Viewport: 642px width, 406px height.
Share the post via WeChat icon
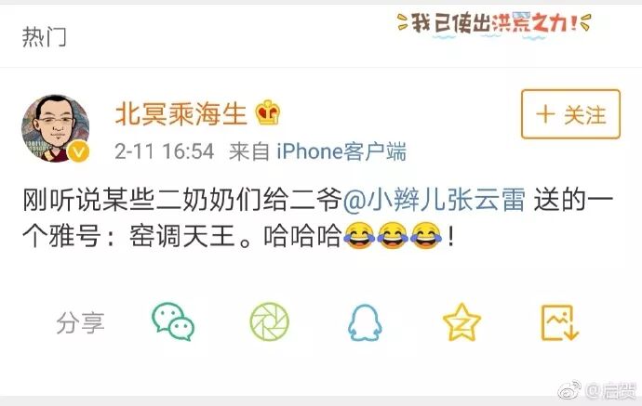[x=173, y=322]
